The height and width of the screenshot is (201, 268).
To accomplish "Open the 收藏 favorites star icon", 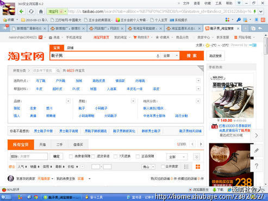I will tap(5, 20).
